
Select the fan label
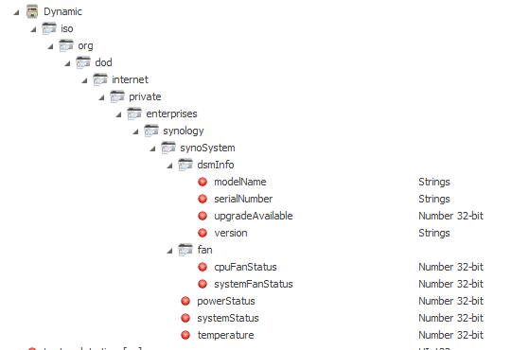(x=204, y=250)
